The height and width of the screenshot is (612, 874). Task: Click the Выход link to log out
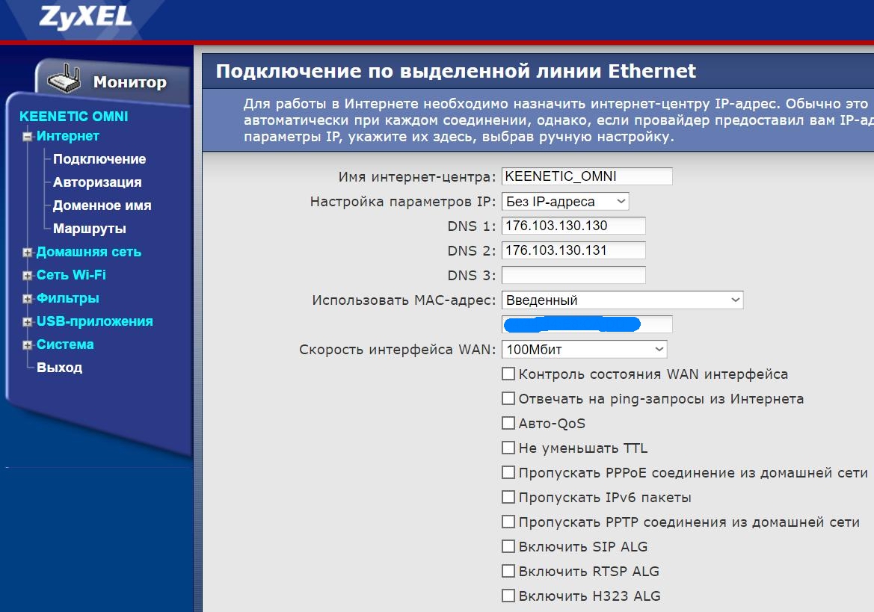60,368
